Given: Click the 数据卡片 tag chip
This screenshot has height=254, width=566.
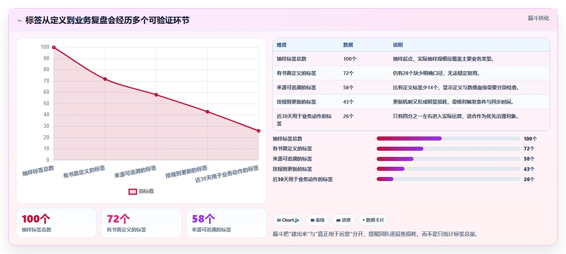Looking at the screenshot, I should click(x=373, y=220).
